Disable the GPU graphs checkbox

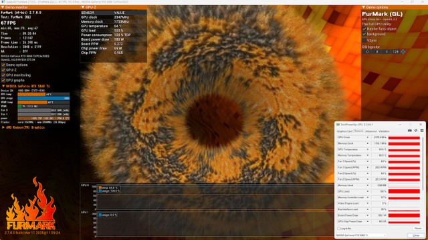pos(3,80)
